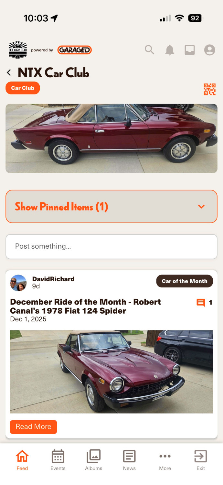This screenshot has width=223, height=485.
Task: Tap the Car of the Month tag
Action: (185, 281)
